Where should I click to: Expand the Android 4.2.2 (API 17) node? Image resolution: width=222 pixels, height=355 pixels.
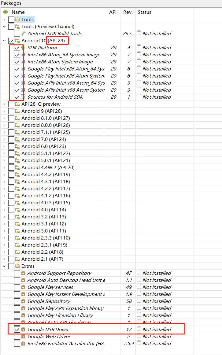[x=4, y=189]
